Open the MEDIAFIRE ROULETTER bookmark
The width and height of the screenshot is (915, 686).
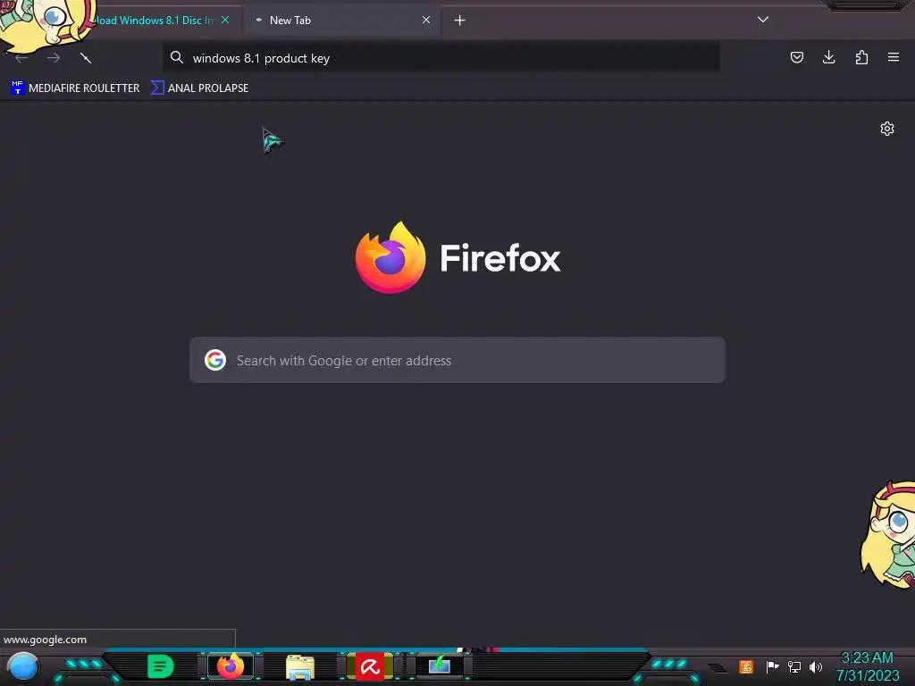pos(75,88)
